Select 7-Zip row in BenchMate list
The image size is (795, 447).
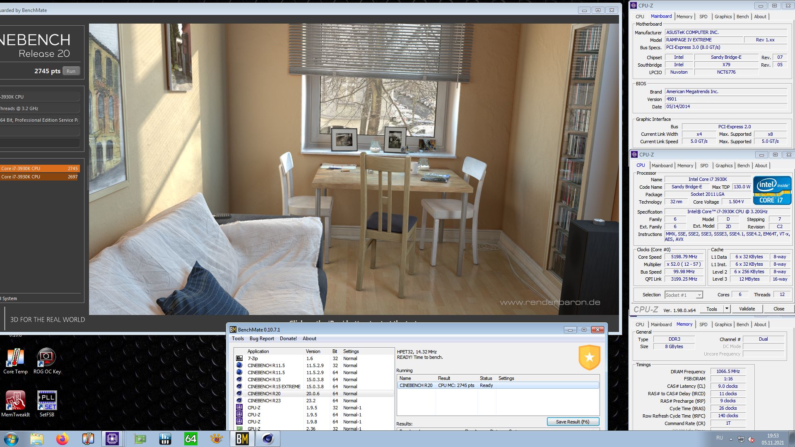tap(314, 358)
